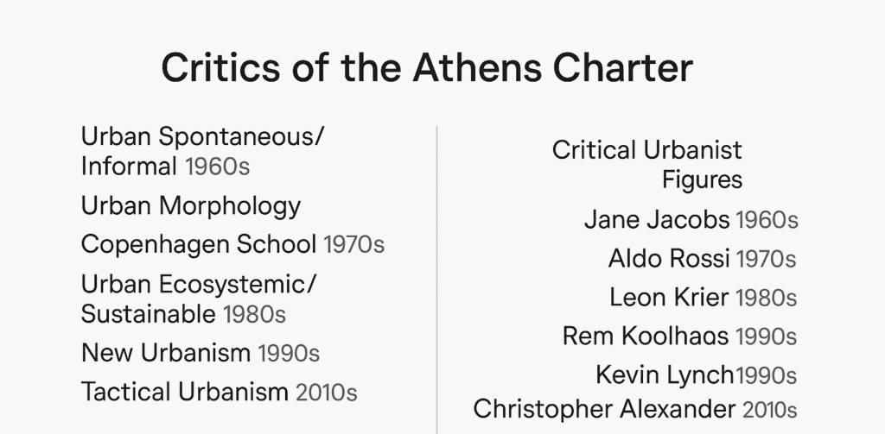Click the Critical Urbanist Figures heading
This screenshot has width=885, height=434.
coord(646,165)
